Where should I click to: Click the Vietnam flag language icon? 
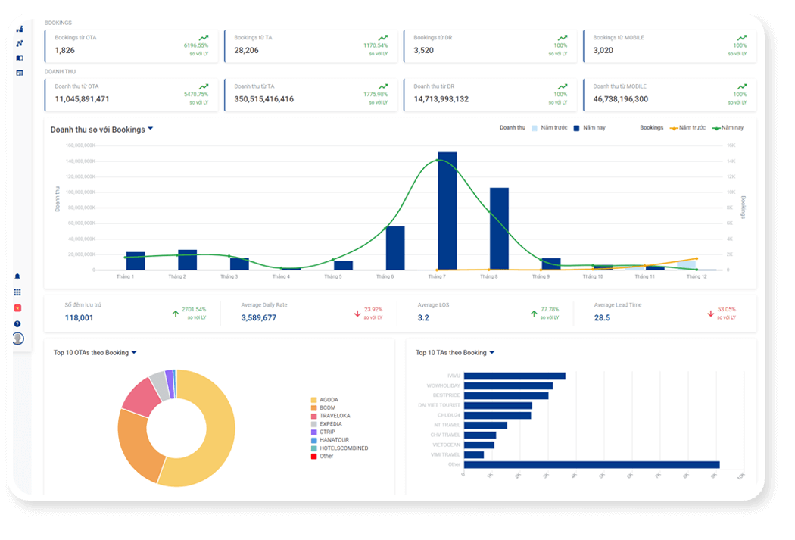pyautogui.click(x=17, y=307)
